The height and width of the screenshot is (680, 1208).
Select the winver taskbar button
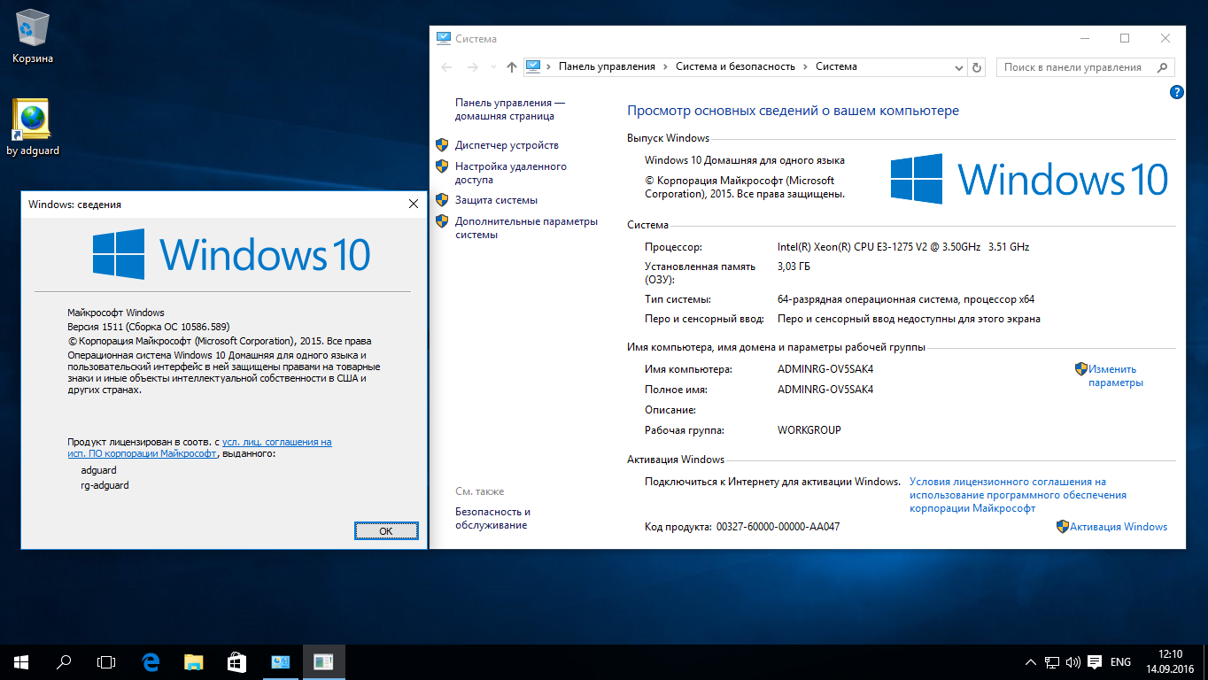pos(323,661)
